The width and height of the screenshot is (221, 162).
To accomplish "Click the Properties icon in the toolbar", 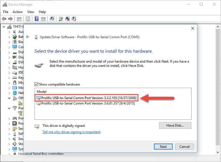I will 28,19.
